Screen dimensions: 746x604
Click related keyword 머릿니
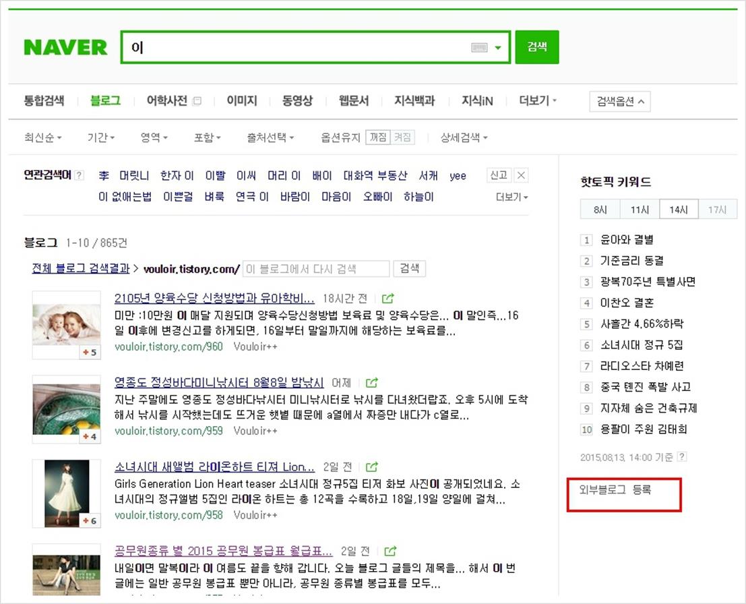click(134, 176)
